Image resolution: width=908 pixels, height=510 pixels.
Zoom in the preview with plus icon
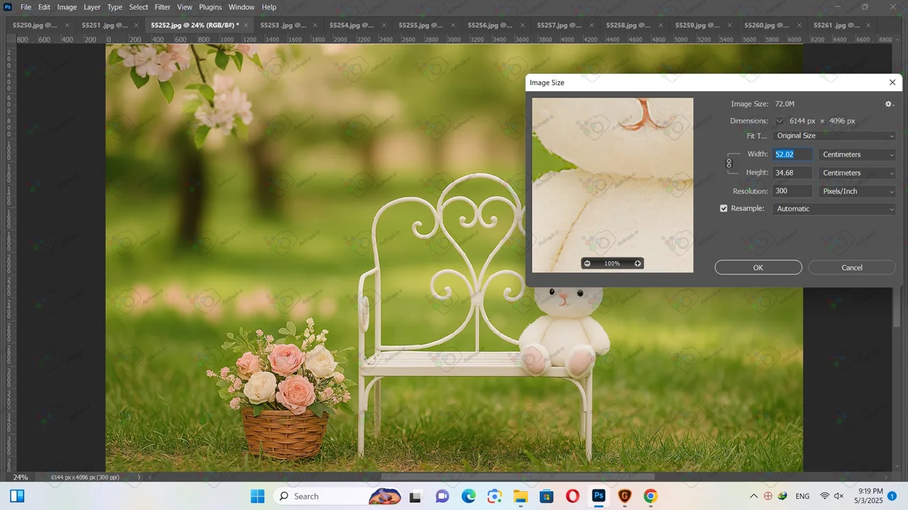pos(637,263)
